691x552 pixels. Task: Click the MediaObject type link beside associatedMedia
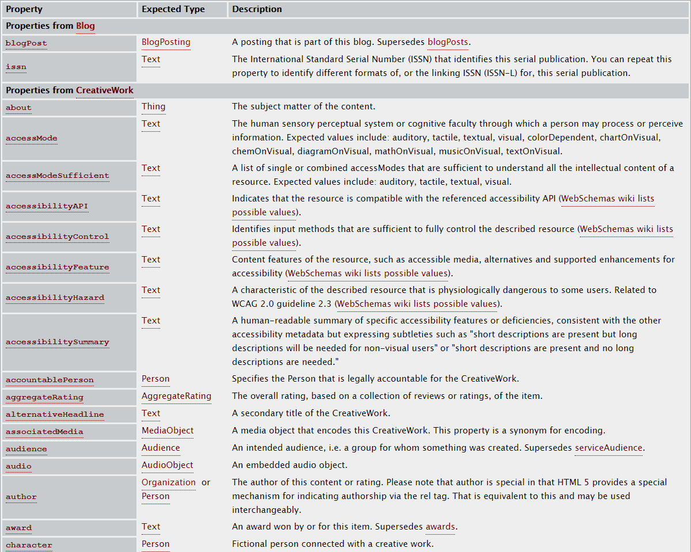coord(168,431)
